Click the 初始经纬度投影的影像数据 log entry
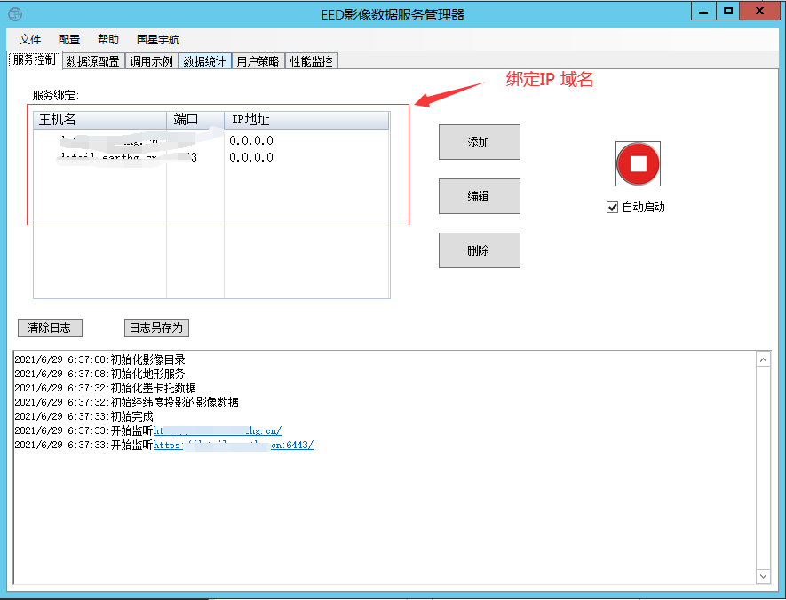786x600 pixels. click(x=126, y=402)
